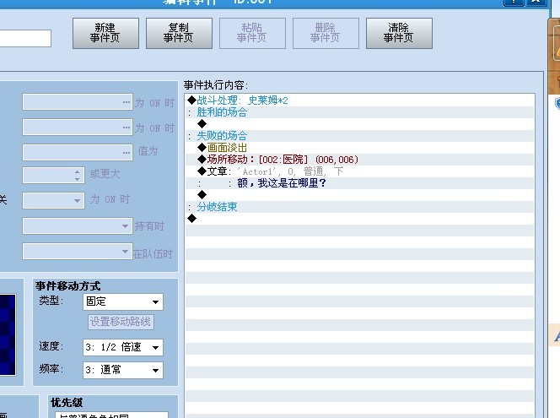Click the up arrow on 或更大 stepper
This screenshot has width=560, height=418.
(x=77, y=171)
